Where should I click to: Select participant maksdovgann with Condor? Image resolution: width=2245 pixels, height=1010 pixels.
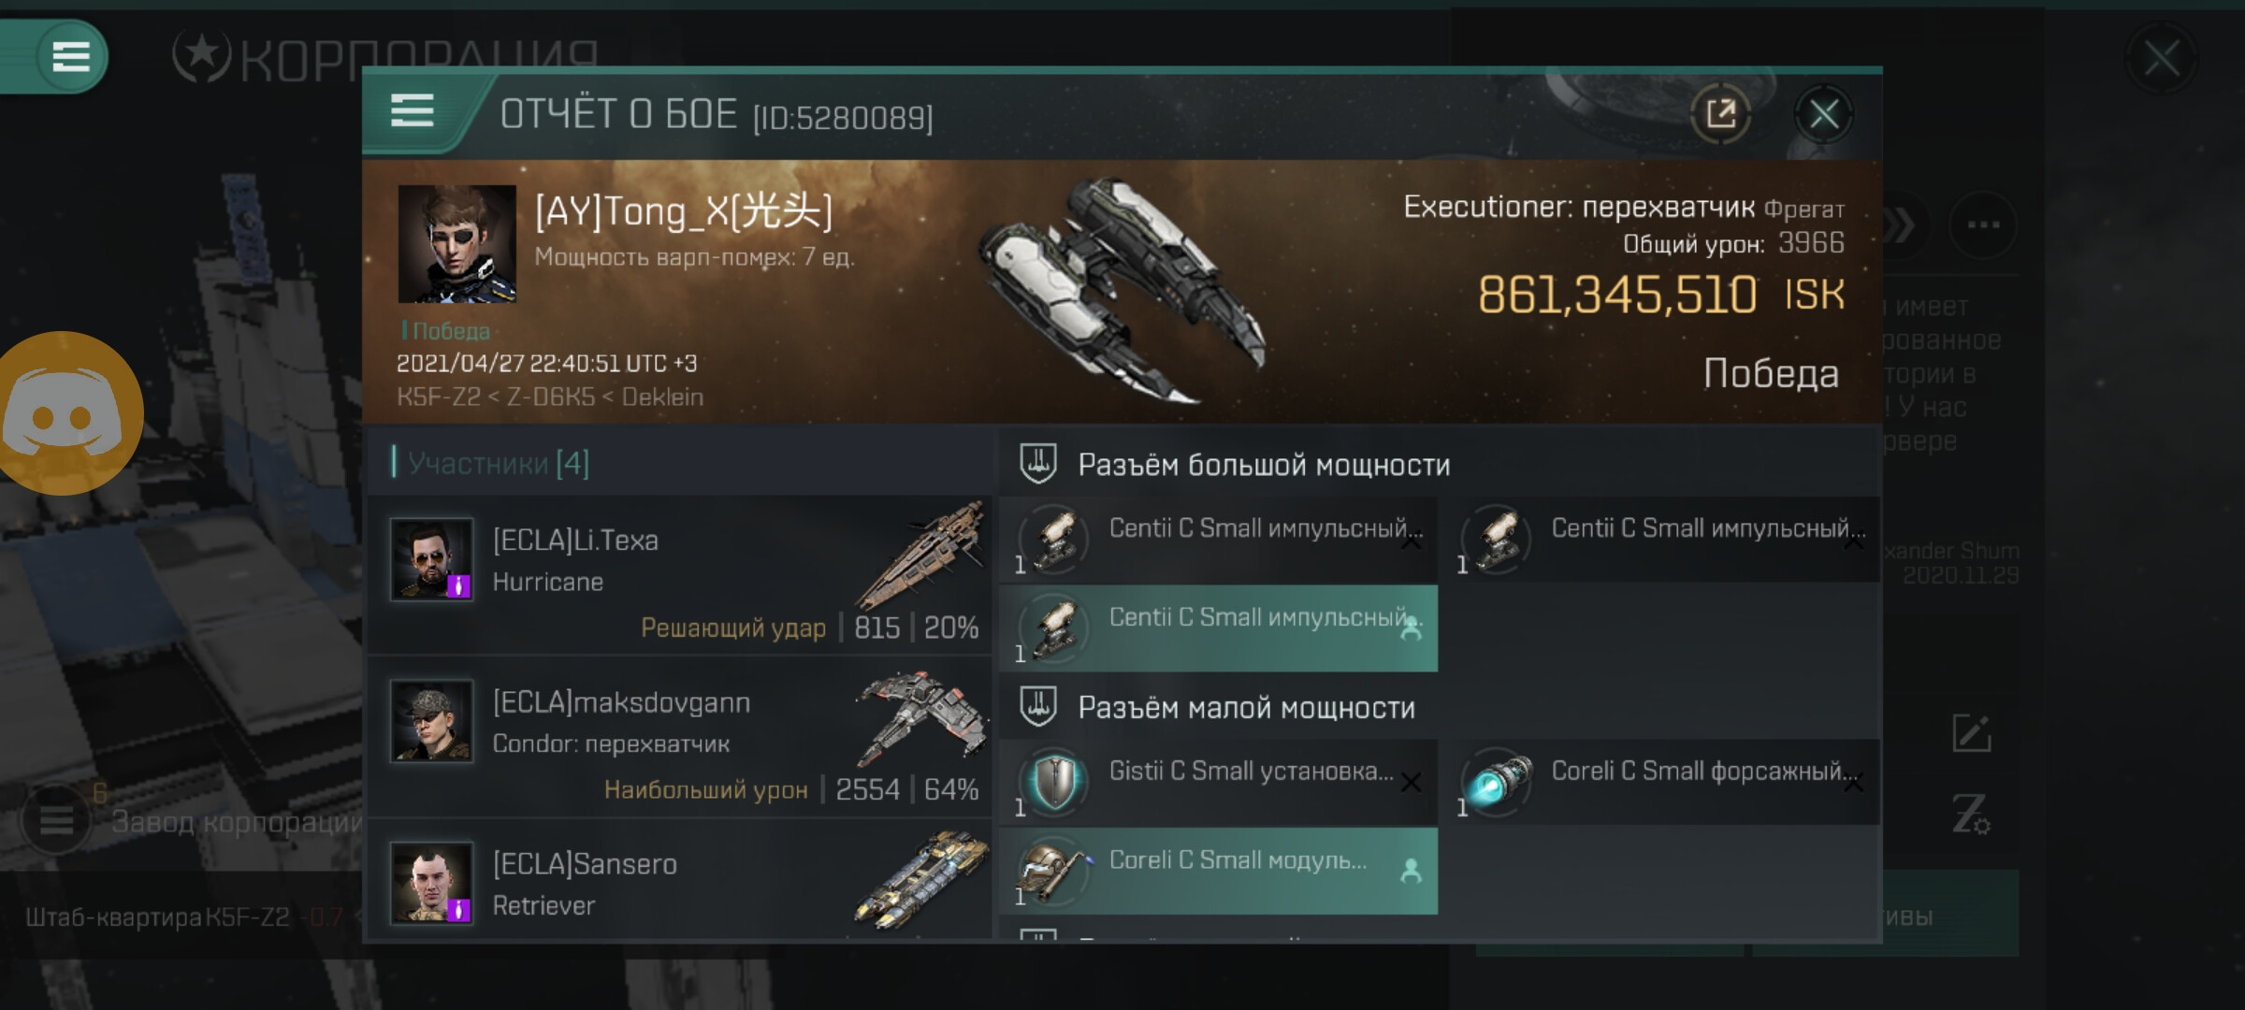[681, 737]
